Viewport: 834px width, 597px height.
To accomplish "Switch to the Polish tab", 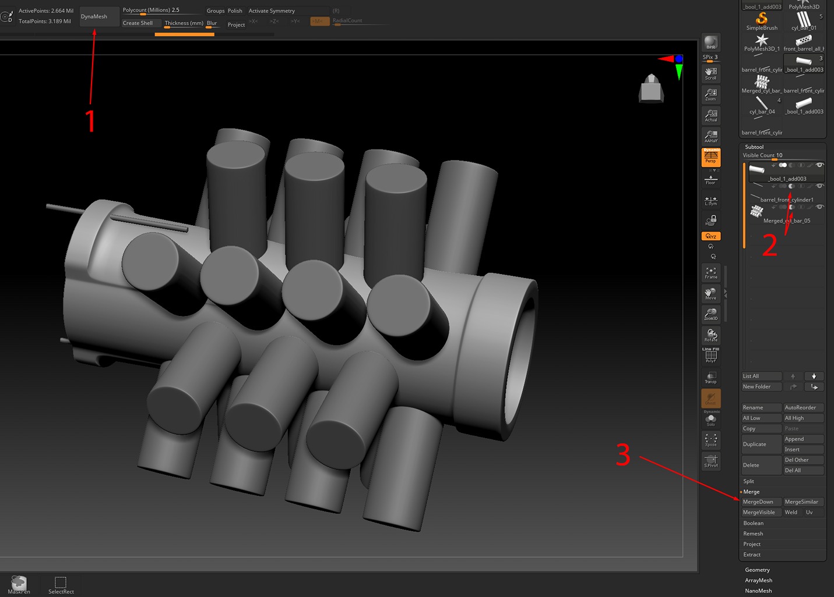I will [235, 10].
